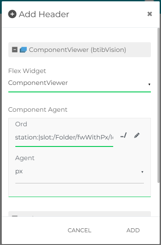Edit the Ord using the pencil icon
Screen dimensions: 161x245
137,135
